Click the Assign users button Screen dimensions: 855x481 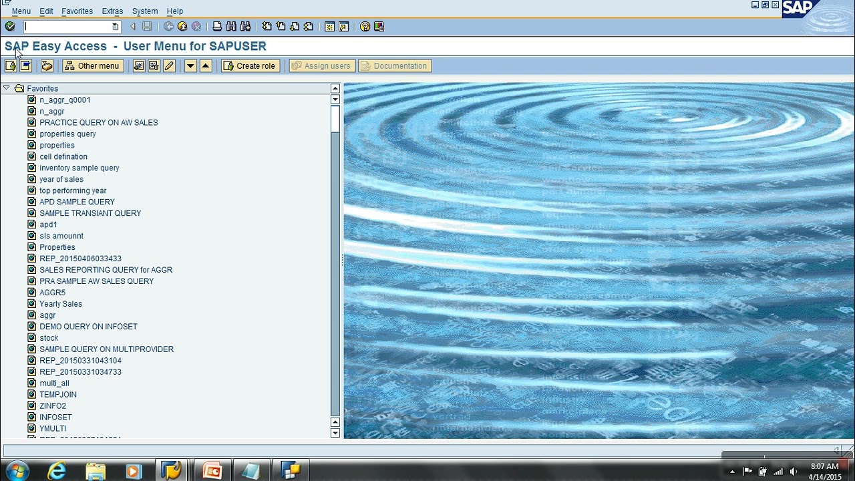[x=321, y=65]
